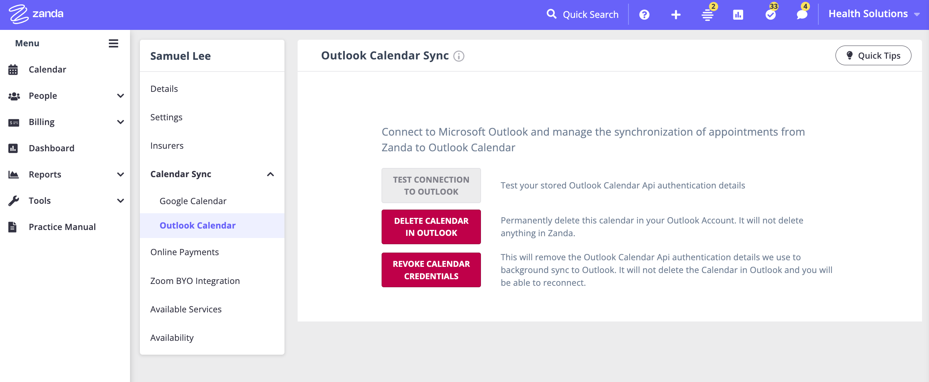Open the messages chat bubble icon
This screenshot has width=929, height=382.
coord(802,15)
